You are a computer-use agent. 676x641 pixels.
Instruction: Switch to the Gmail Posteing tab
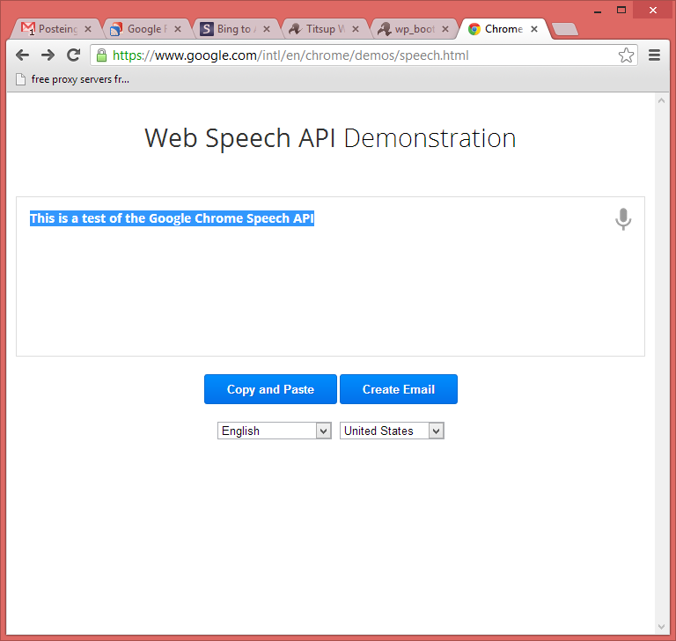[53, 29]
